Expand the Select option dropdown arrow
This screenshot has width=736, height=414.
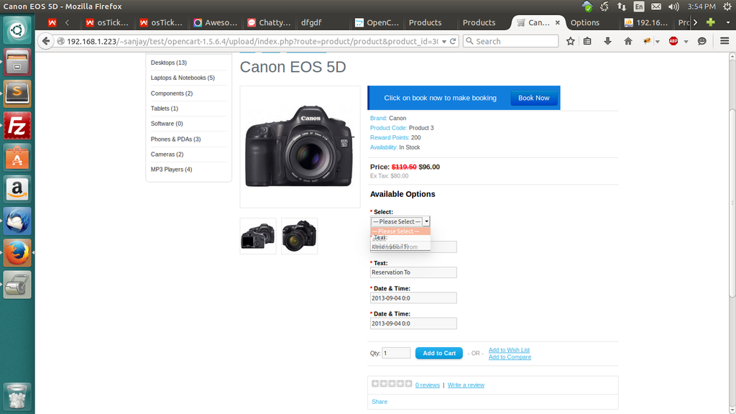coord(426,221)
